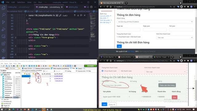Toggle Use Regular Expression in find widget
The height and width of the screenshot is (111, 197).
pyautogui.click(x=60, y=15)
